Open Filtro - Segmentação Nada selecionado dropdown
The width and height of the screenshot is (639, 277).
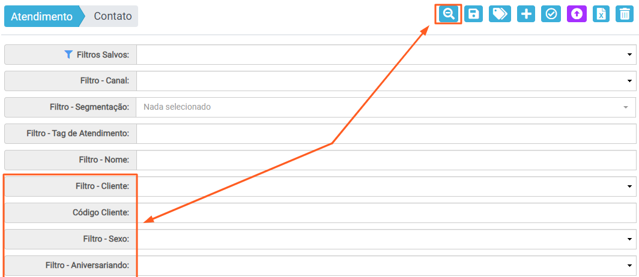pyautogui.click(x=386, y=107)
